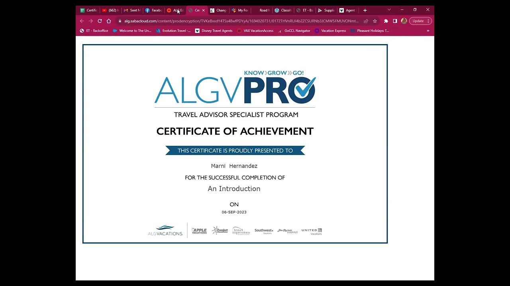Open Welcome to The Un... bookmark
Image resolution: width=510 pixels, height=286 pixels.
(x=132, y=31)
